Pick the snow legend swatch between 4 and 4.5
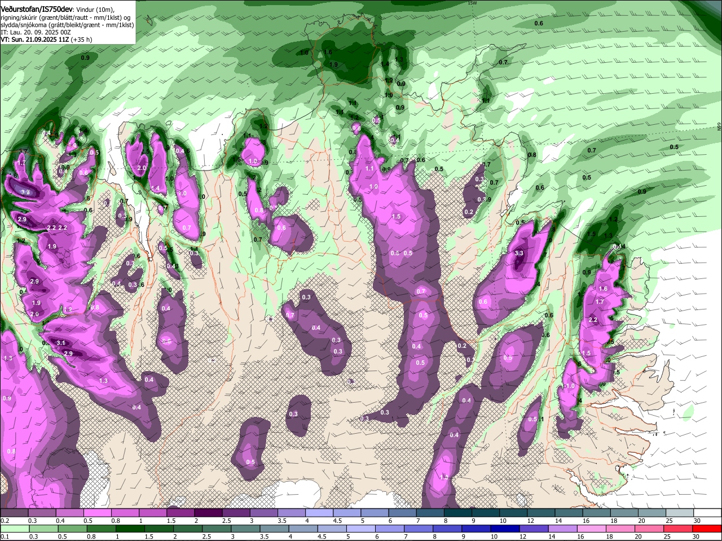This screenshot has height=541, width=722. point(320,512)
